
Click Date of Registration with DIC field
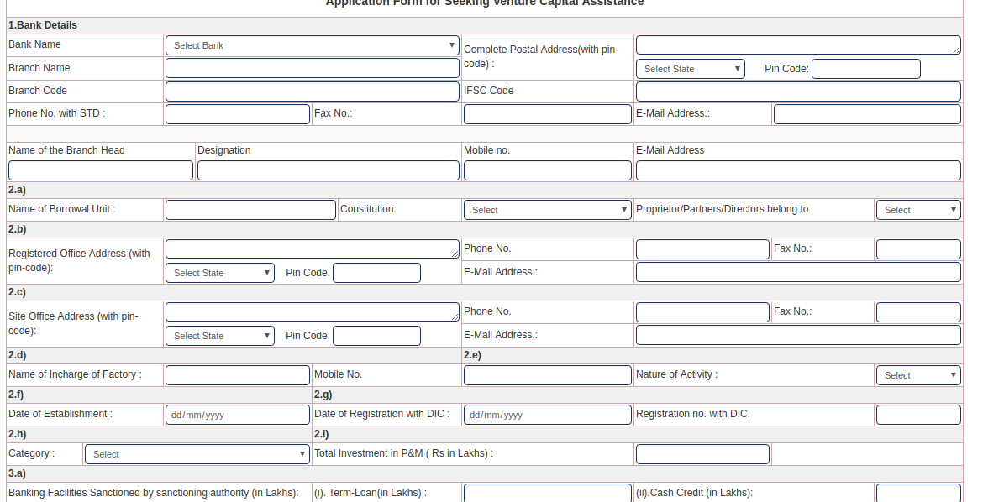pos(547,415)
